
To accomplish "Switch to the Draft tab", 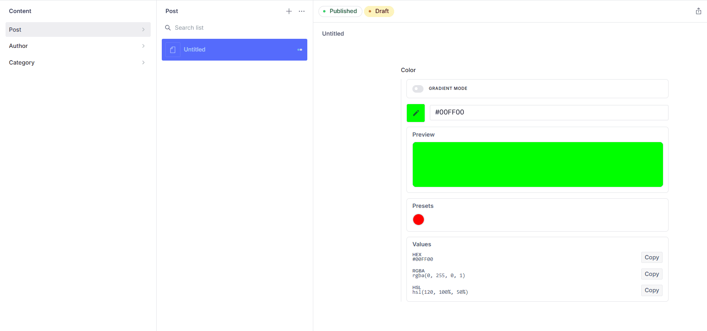I will (x=379, y=11).
